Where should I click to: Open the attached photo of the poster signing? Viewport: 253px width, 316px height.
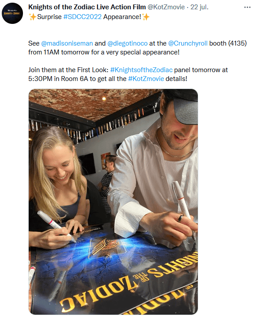113,202
